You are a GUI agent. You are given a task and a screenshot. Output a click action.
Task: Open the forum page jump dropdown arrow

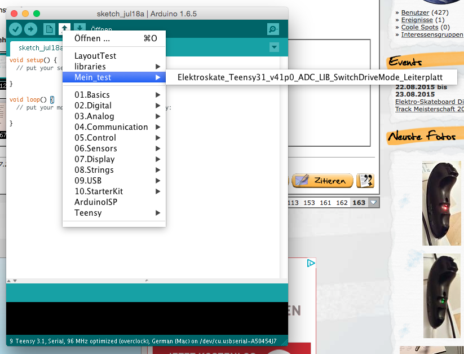373,203
